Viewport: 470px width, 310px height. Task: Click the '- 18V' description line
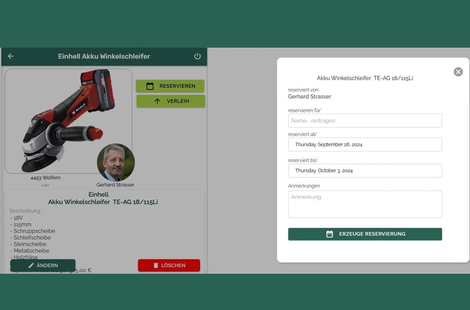tap(16, 218)
